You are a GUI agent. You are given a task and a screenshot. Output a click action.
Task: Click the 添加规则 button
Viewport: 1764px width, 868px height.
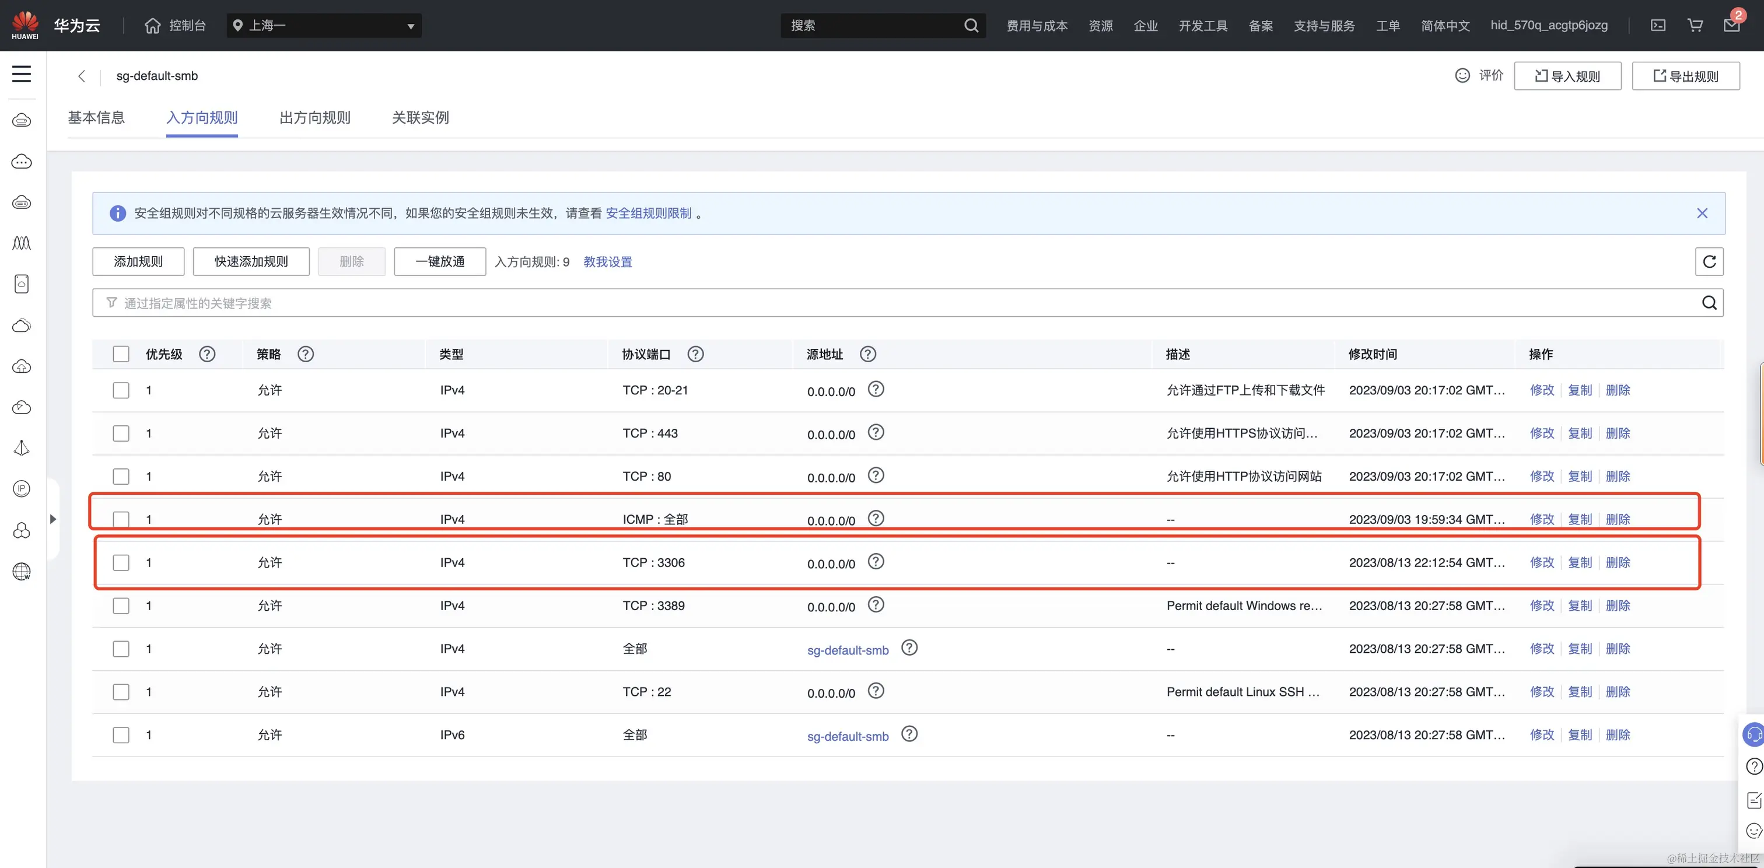138,261
